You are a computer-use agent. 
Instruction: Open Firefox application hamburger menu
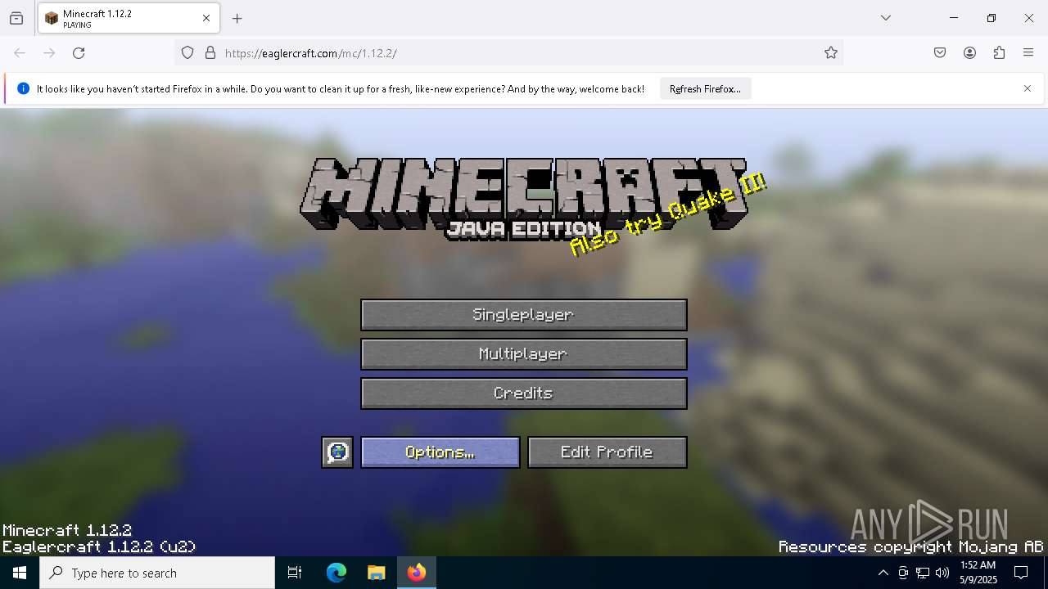(x=1028, y=53)
